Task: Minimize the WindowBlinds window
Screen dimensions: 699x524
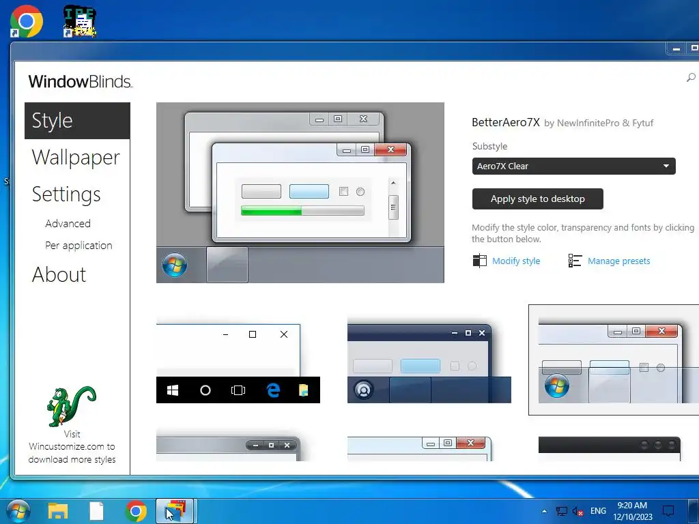Action: tap(676, 48)
